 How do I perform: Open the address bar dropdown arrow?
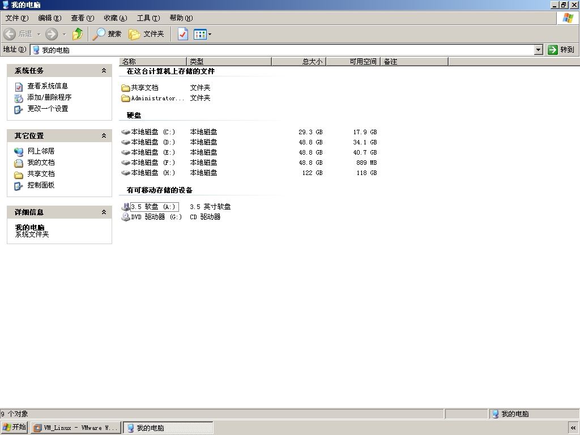(539, 50)
